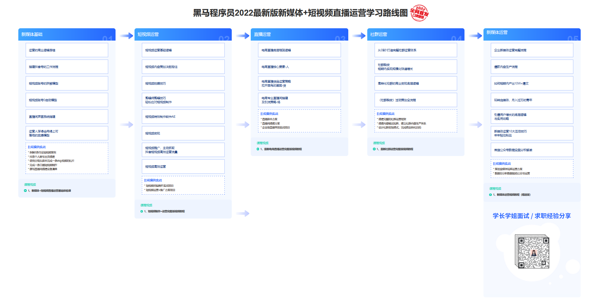Click the 电商专业直播间搭建 topic box
The width and height of the screenshot is (599, 299).
click(299, 100)
